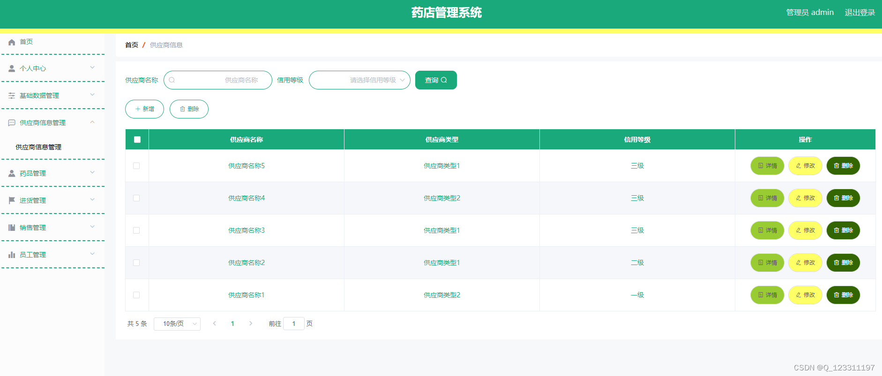Image resolution: width=882 pixels, height=376 pixels.
Task: Click the trash icon on batch 删除 button
Action: tap(182, 109)
